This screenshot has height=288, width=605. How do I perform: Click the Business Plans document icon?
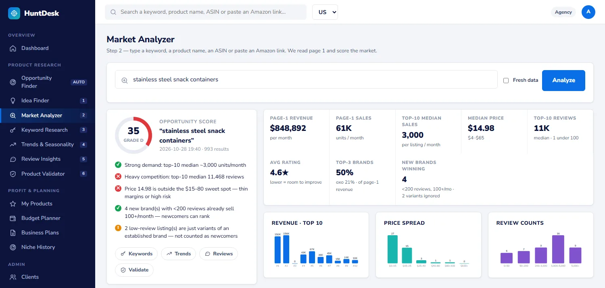(13, 233)
